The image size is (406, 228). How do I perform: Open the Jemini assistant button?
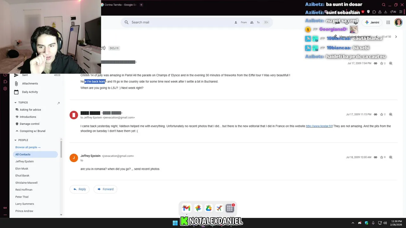point(372,22)
